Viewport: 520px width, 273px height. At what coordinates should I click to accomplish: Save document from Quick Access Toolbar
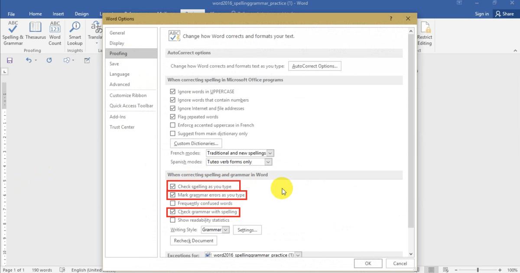[10, 60]
